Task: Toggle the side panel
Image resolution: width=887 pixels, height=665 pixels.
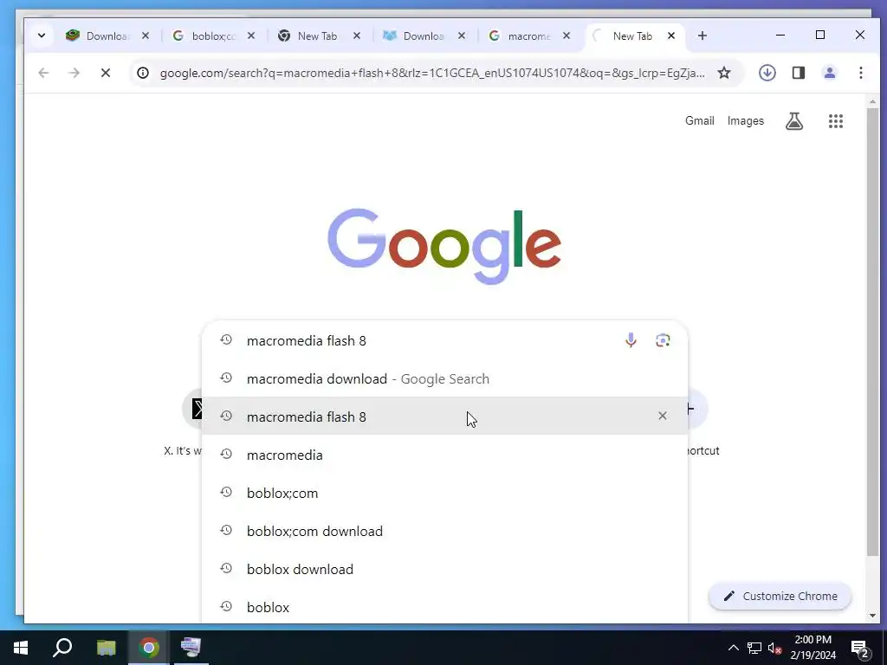Action: [x=798, y=73]
